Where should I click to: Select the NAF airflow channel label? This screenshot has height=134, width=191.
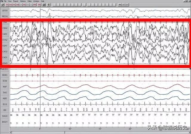pyautogui.click(x=5, y=87)
